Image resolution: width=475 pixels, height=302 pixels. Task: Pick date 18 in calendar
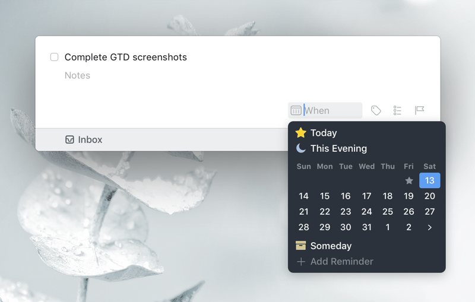pyautogui.click(x=388, y=196)
